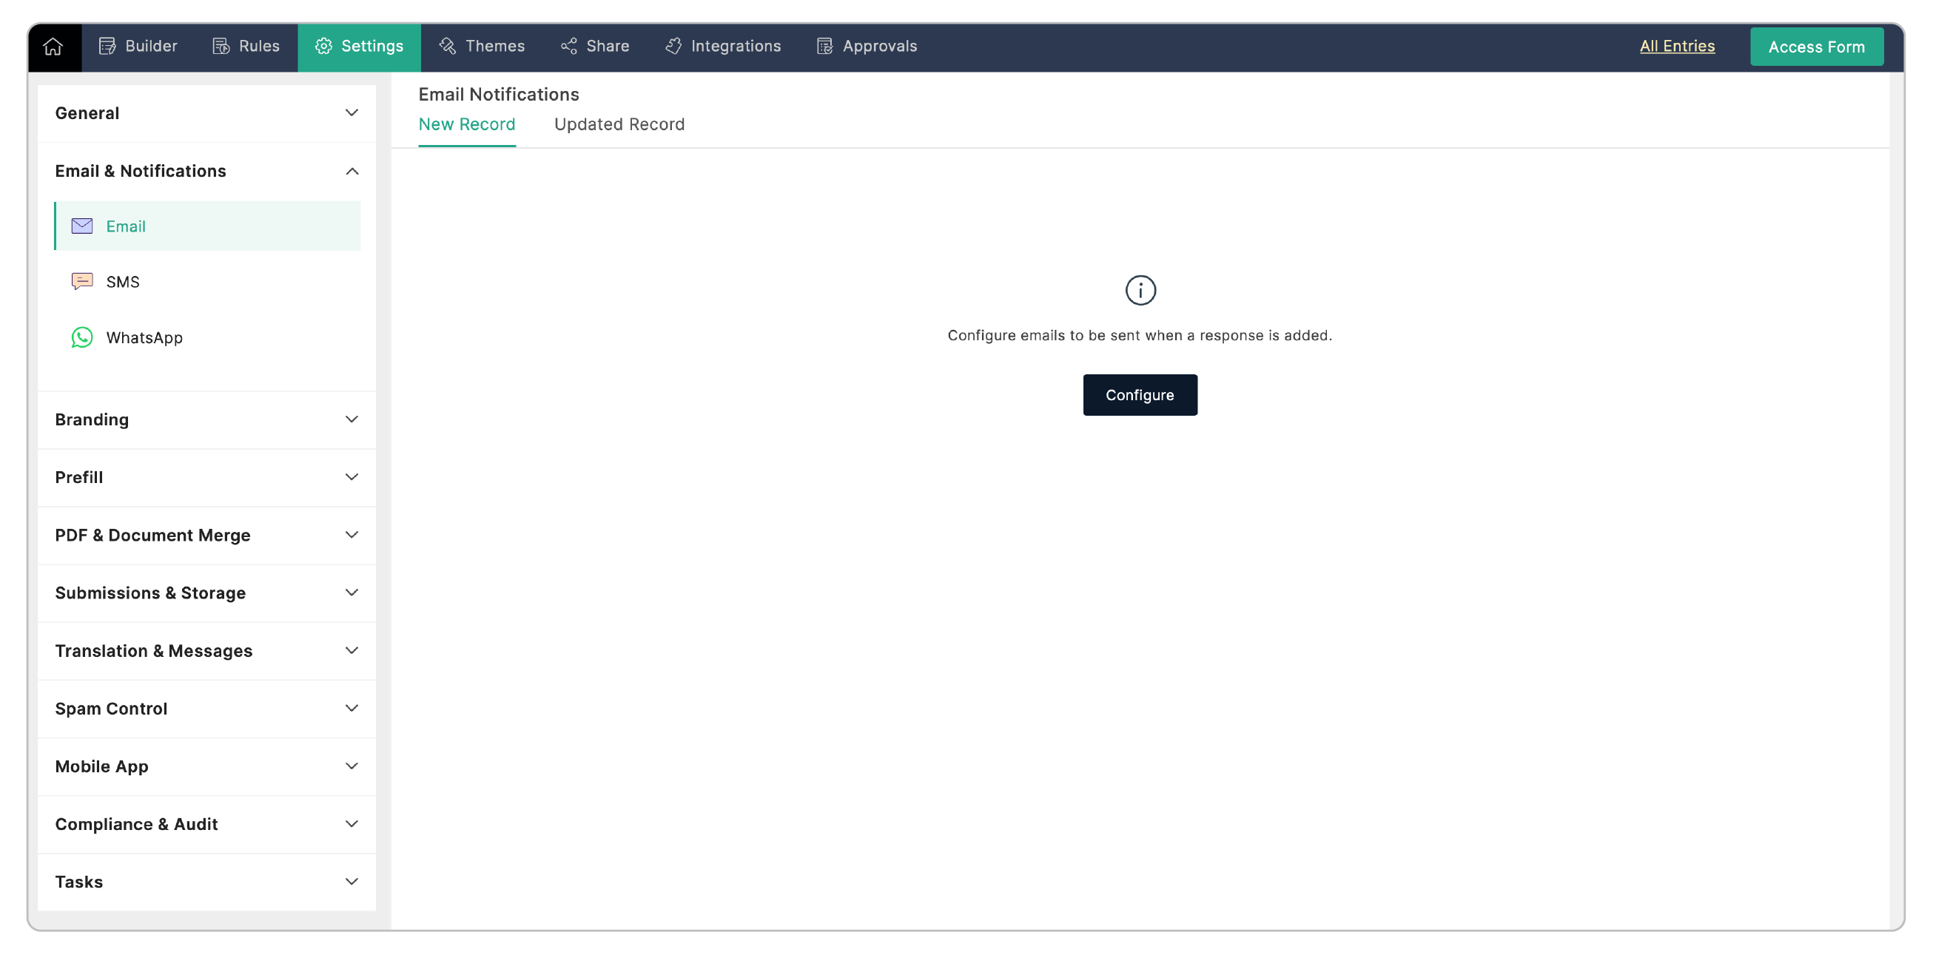The height and width of the screenshot is (955, 1933).
Task: Click the Configure button
Action: [1139, 394]
